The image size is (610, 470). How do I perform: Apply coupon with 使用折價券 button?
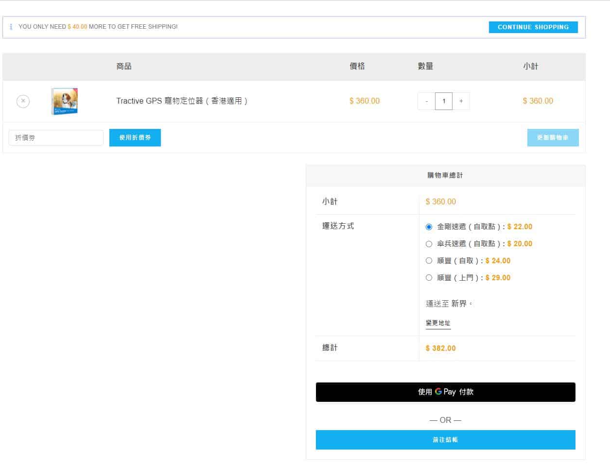coord(135,138)
